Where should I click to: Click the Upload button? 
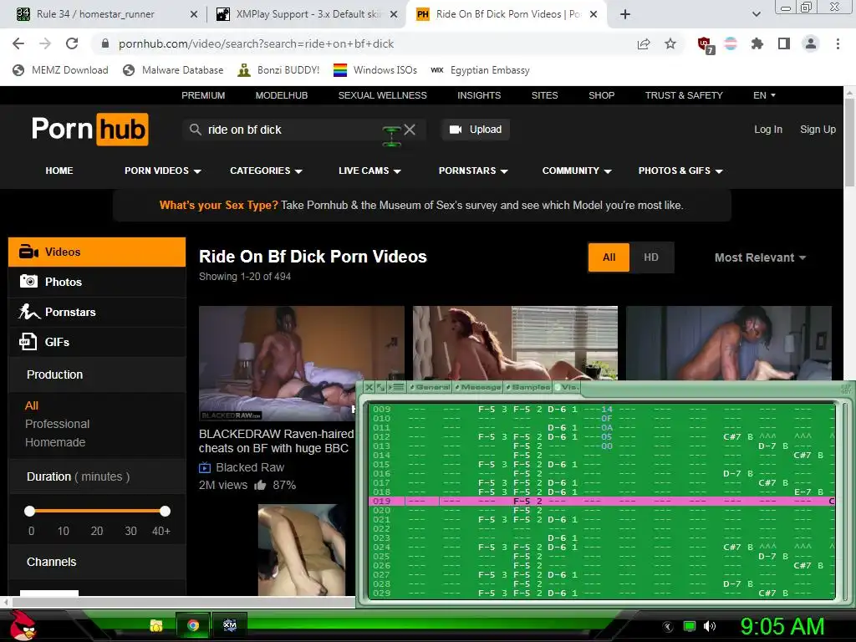(x=475, y=130)
